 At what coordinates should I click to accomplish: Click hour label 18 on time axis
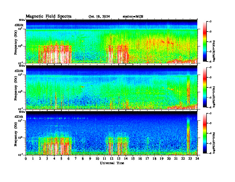[154, 159]
